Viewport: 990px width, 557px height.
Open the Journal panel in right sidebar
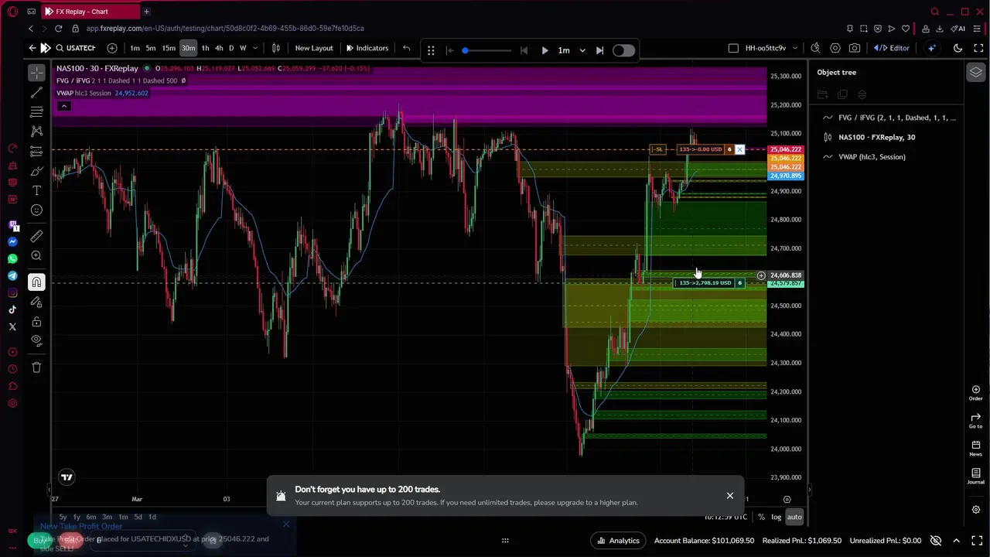pos(976,477)
